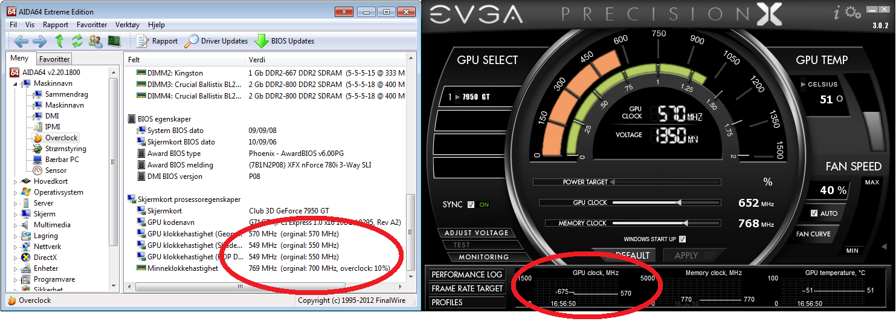Expand the Nettverk tree node
This screenshot has width=896, height=321.
pos(16,247)
